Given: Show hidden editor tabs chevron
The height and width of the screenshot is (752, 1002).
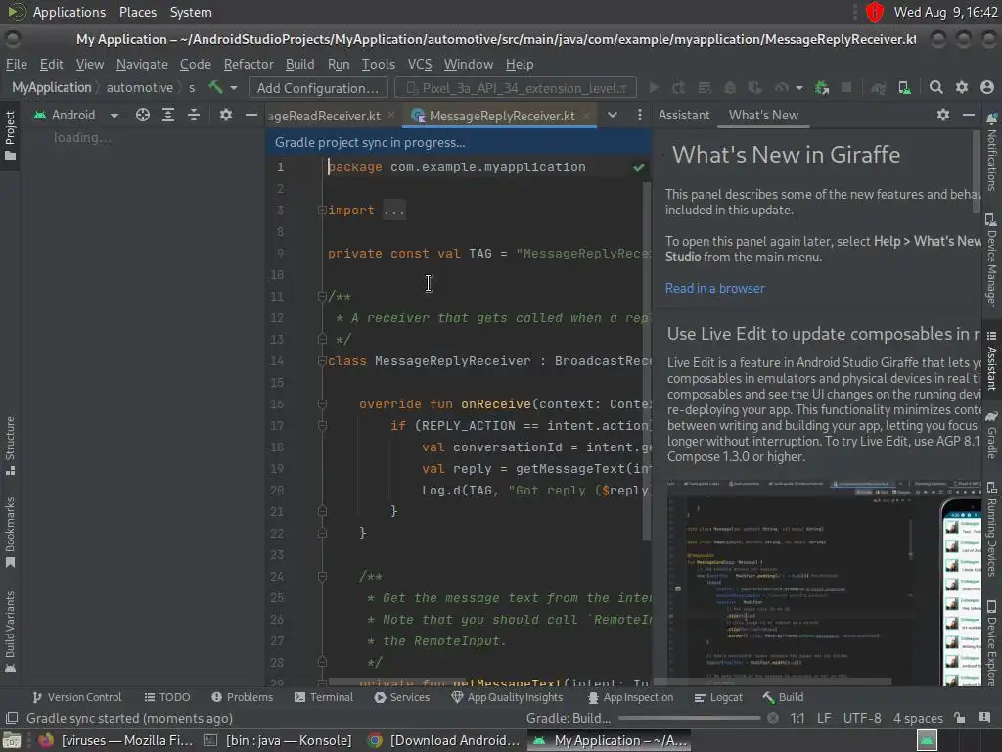Looking at the screenshot, I should tap(613, 116).
